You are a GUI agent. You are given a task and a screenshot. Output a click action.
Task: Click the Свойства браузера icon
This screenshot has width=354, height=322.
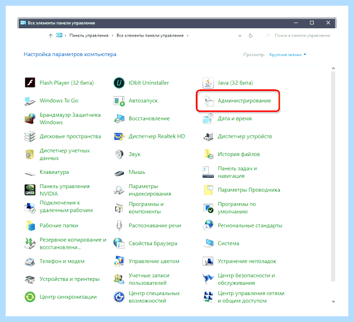pos(119,243)
